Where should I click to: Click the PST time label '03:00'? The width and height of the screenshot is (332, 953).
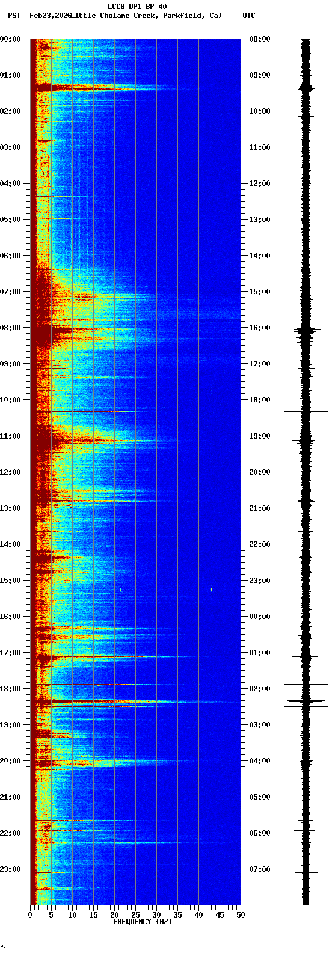(10, 147)
